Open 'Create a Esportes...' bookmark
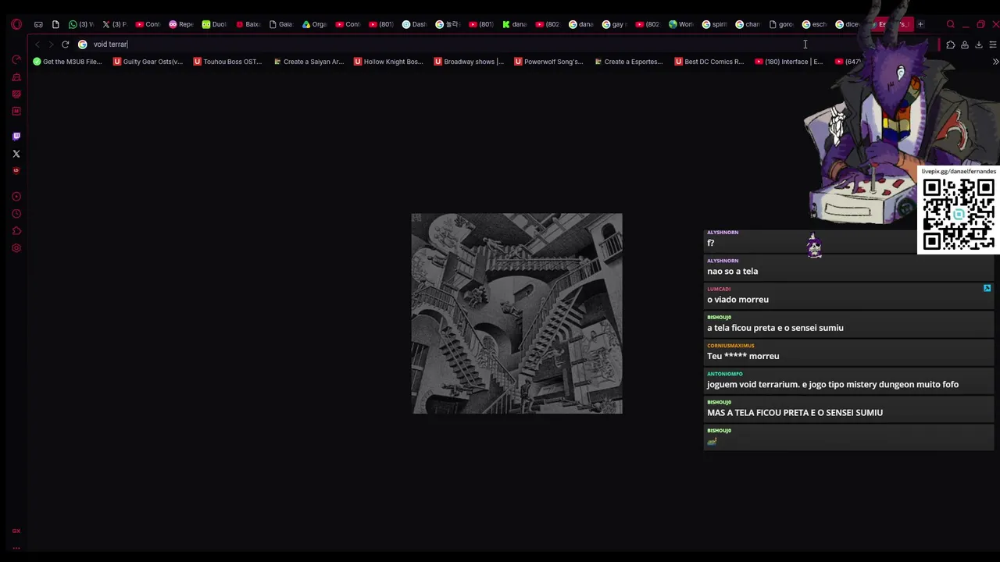 (629, 62)
